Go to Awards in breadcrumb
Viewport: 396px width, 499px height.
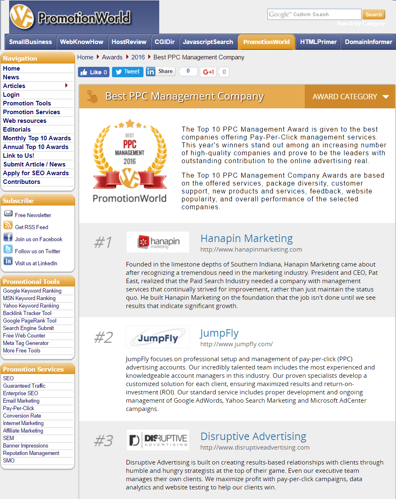click(112, 57)
